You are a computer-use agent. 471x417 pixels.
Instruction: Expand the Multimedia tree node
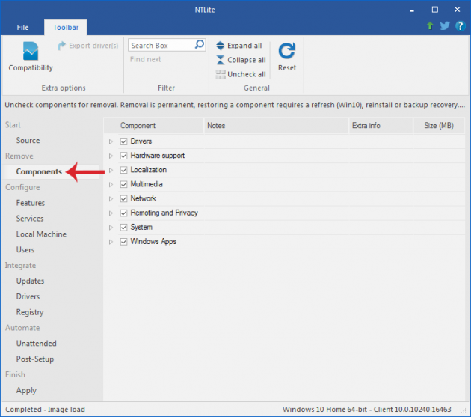111,184
